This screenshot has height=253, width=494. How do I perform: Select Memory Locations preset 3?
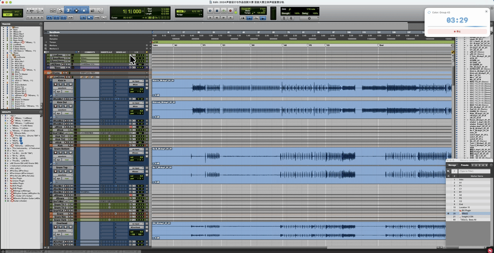(479, 165)
